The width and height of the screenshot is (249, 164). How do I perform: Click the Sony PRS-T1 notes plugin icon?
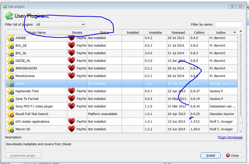pyautogui.click(x=10, y=106)
